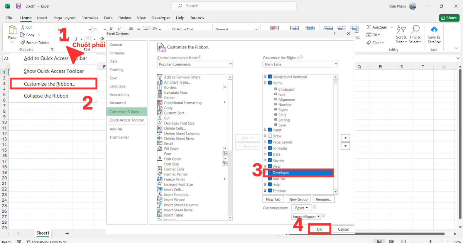Expand the Home tab tree node
This screenshot has width=463, height=243.
coord(265,83)
